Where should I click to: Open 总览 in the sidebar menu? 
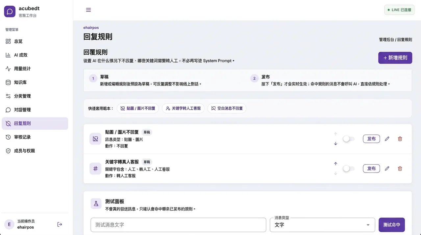tap(35, 41)
